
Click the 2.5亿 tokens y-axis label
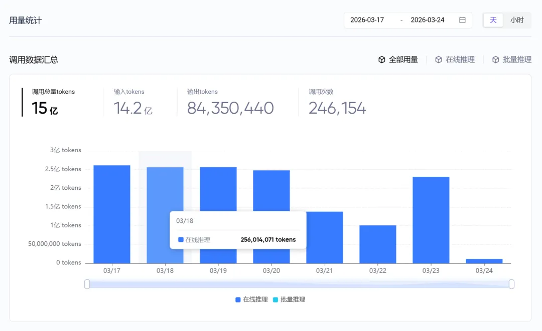(63, 169)
